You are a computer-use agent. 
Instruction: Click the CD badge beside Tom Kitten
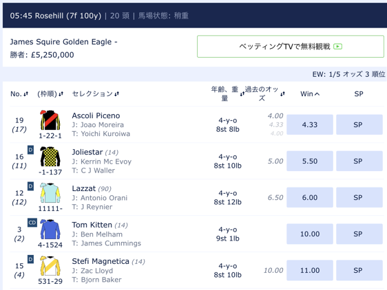[32, 223]
